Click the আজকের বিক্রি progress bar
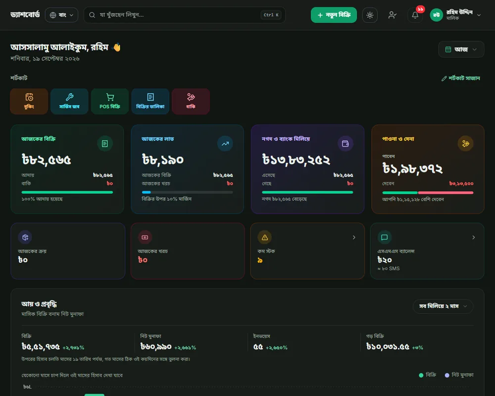Viewport: 495px width, 396px height. click(x=67, y=192)
